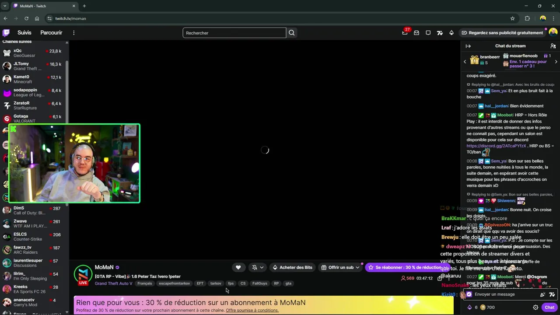Open fawzz_tv ARC Raiders channel

point(33,250)
